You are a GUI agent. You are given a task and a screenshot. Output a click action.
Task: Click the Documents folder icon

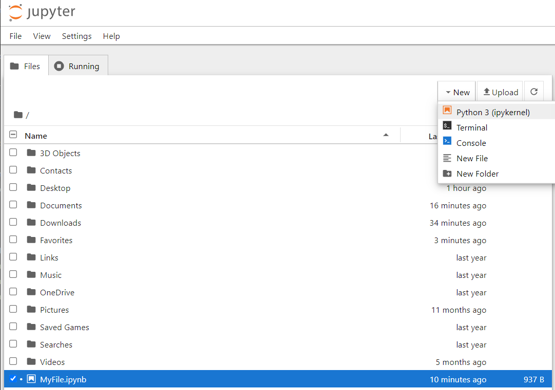(x=31, y=205)
